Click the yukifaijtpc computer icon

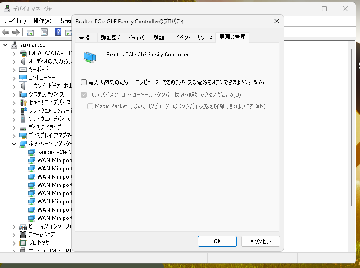click(x=14, y=45)
